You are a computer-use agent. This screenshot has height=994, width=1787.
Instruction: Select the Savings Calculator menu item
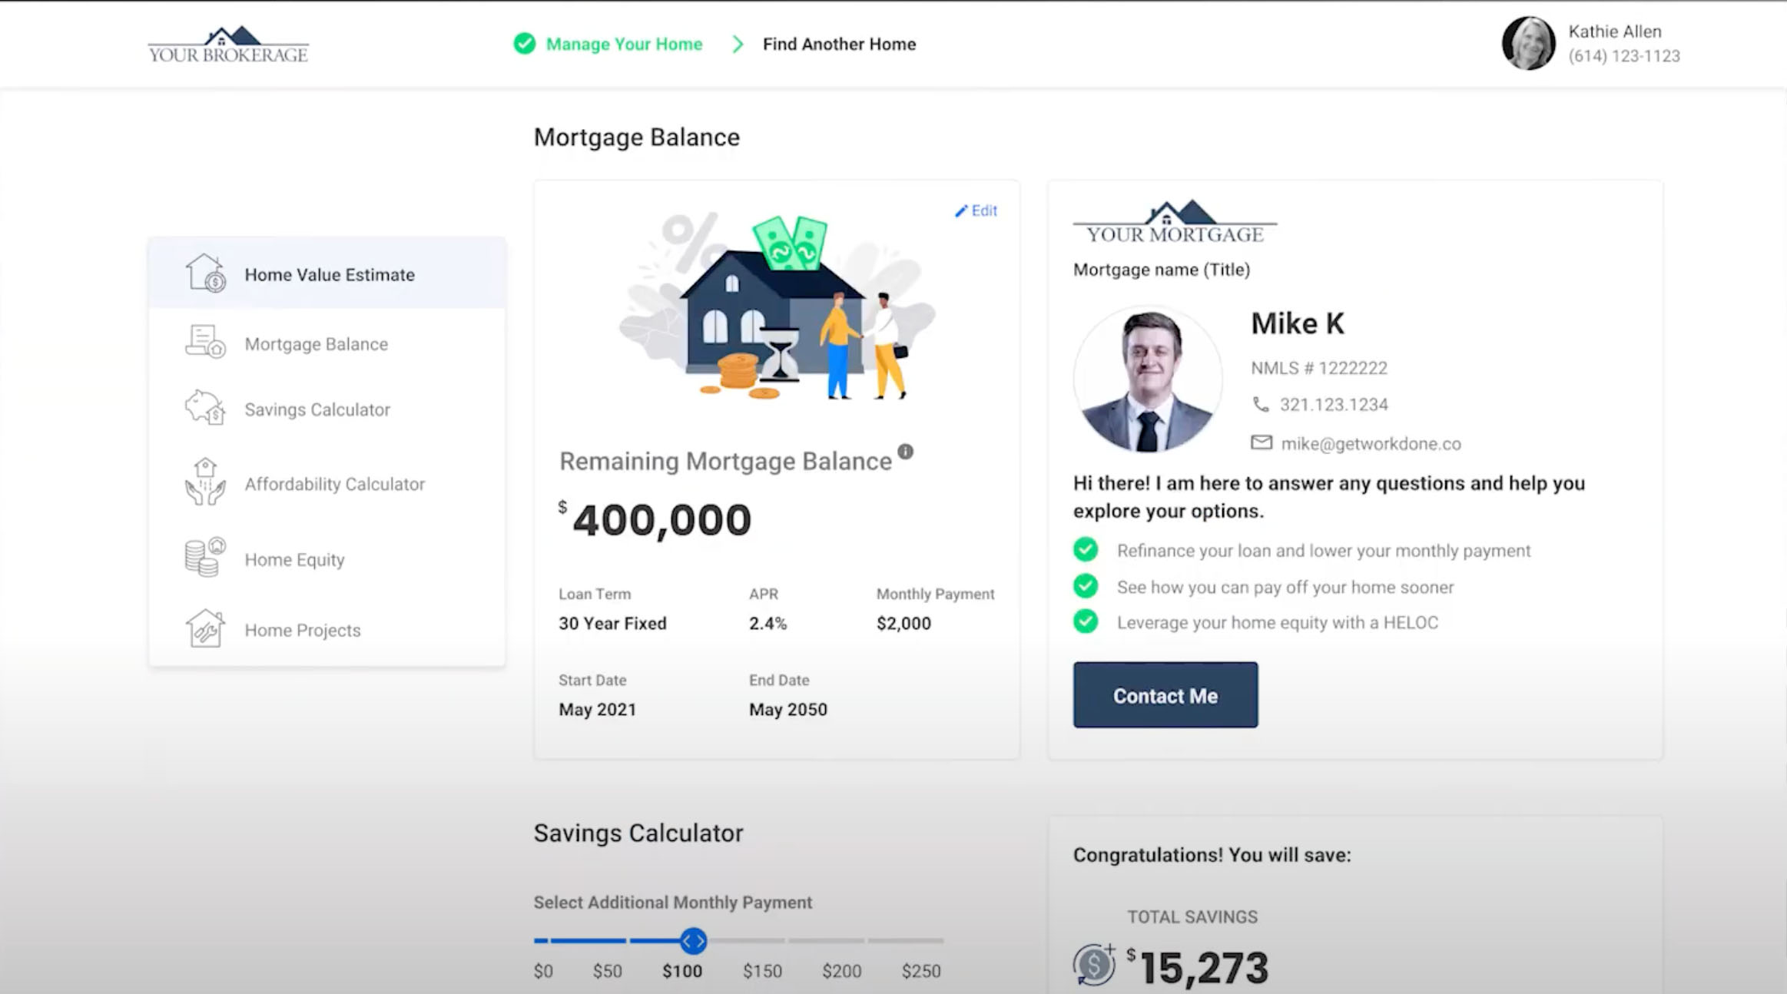tap(317, 409)
